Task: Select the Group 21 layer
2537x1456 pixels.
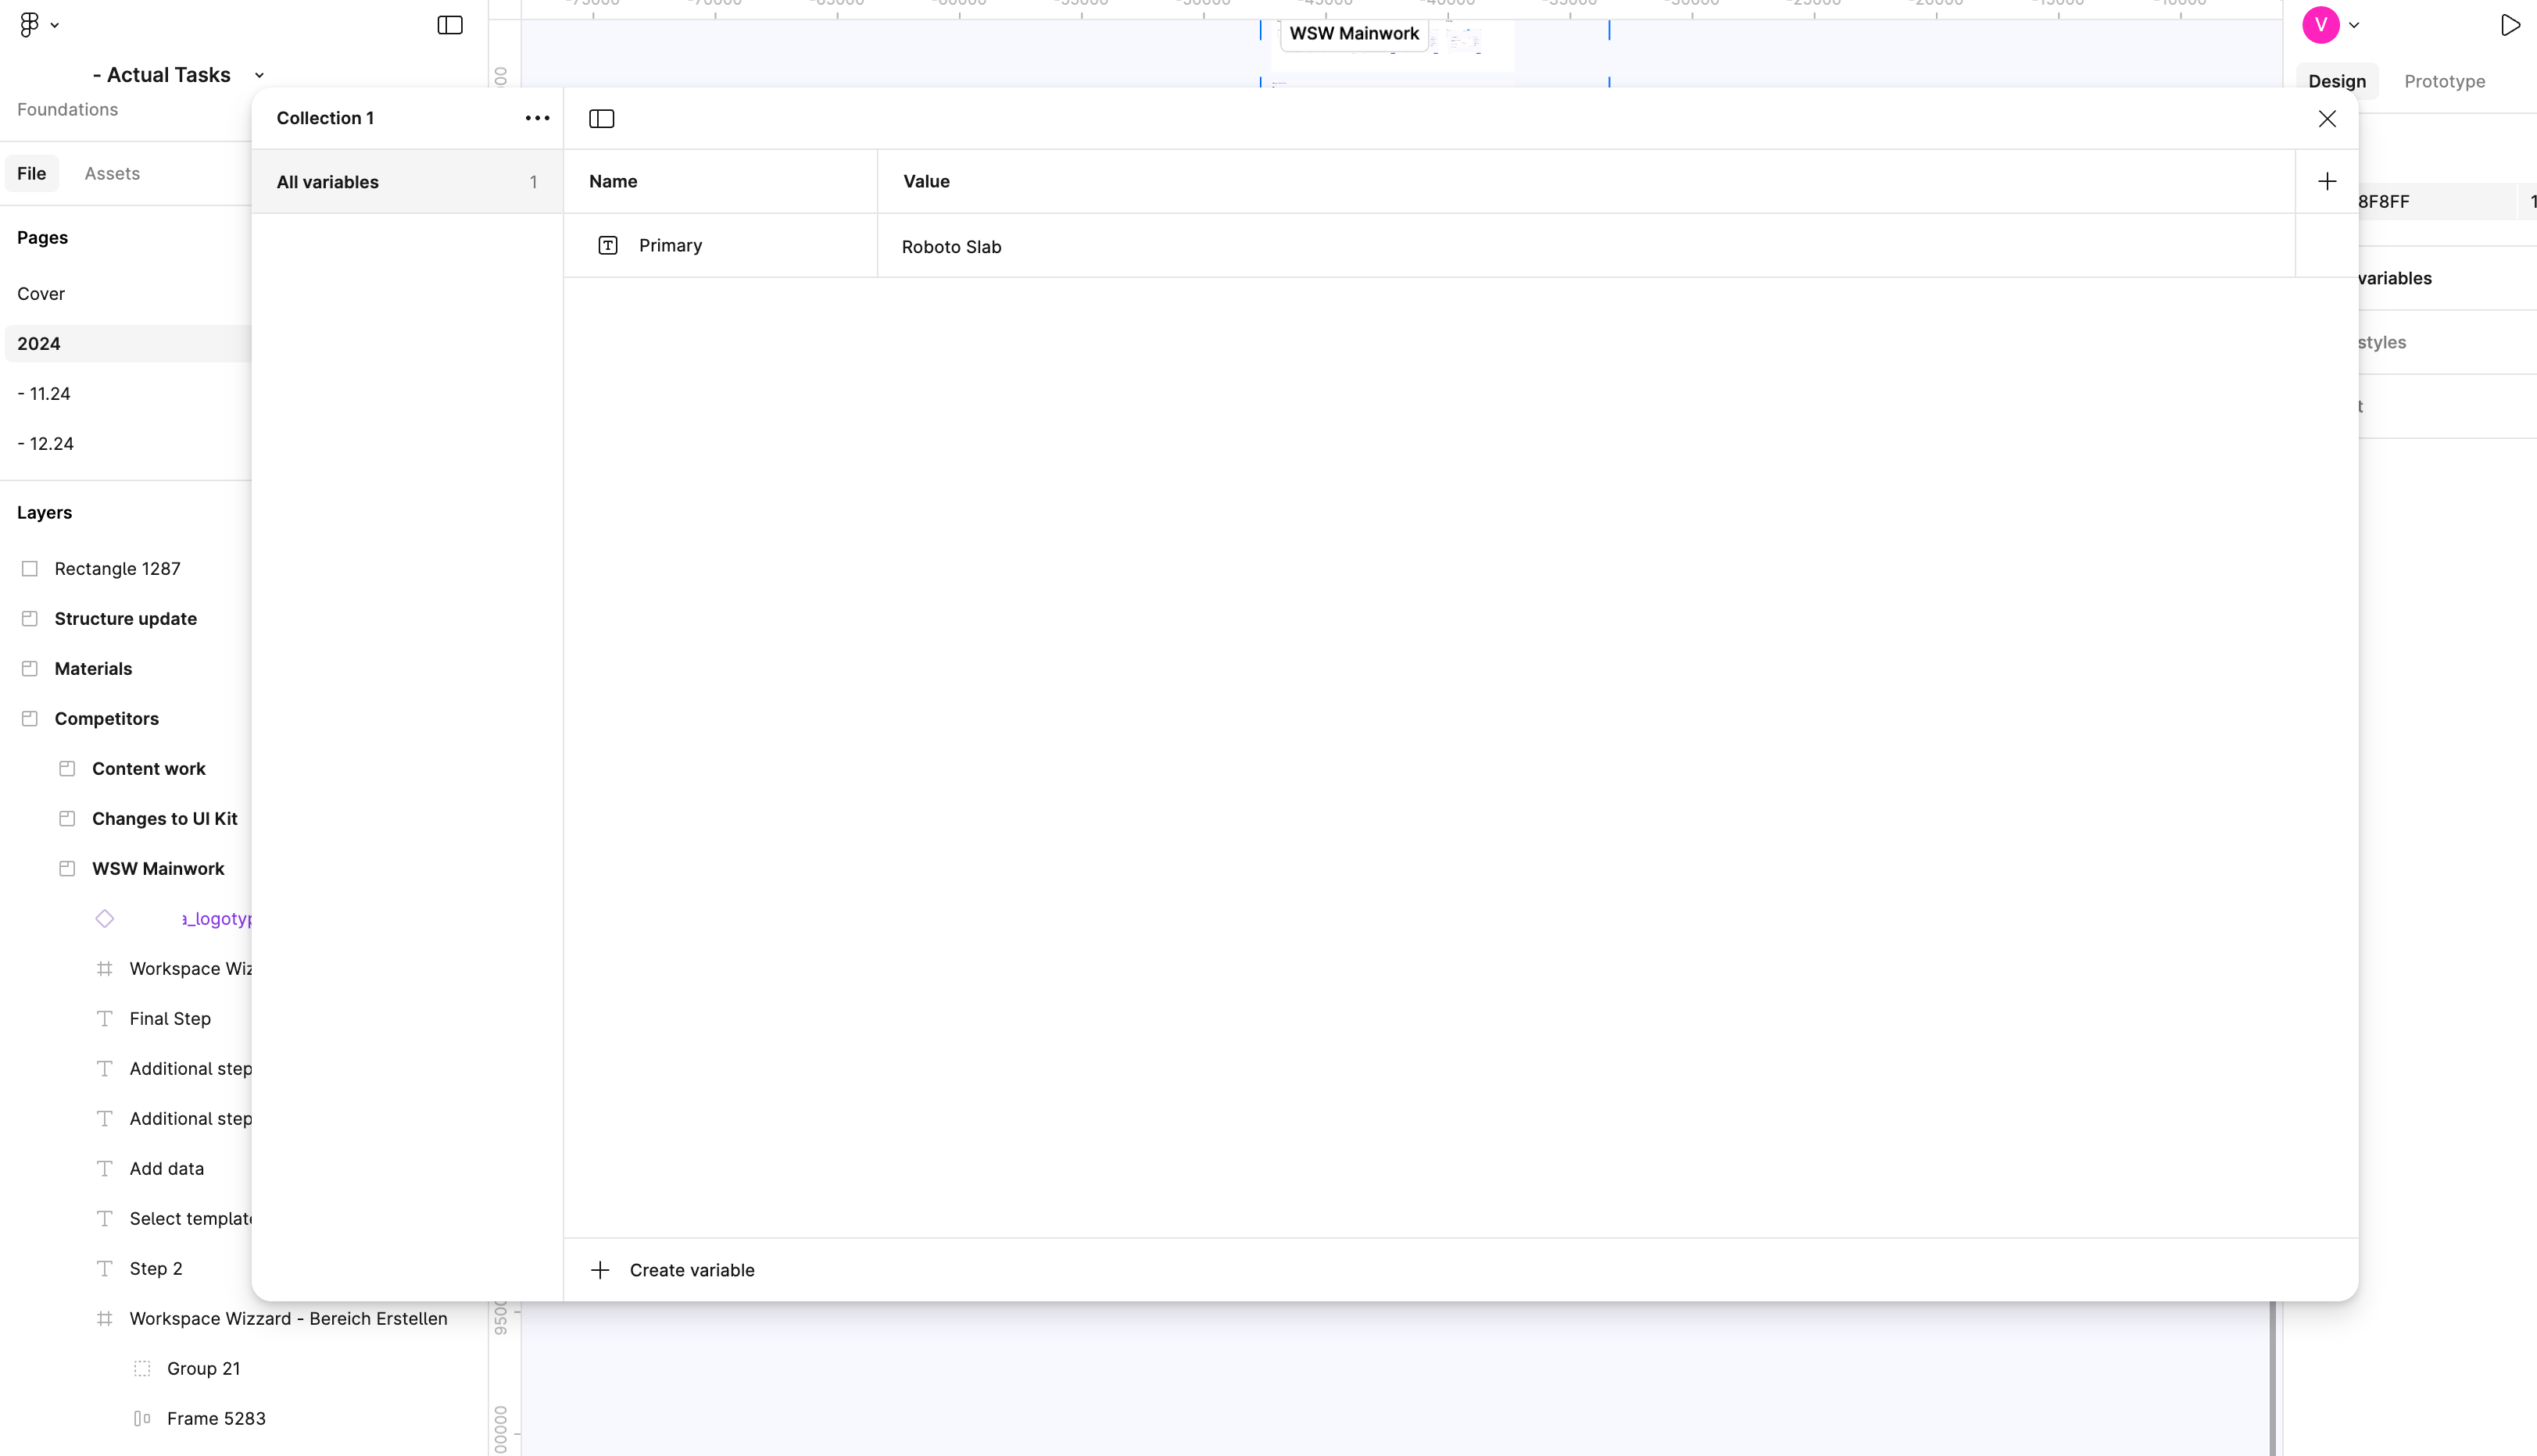Action: [203, 1369]
